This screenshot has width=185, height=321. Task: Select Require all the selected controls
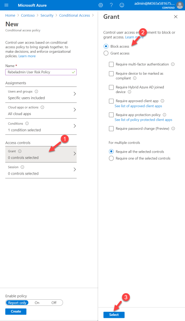click(x=111, y=151)
